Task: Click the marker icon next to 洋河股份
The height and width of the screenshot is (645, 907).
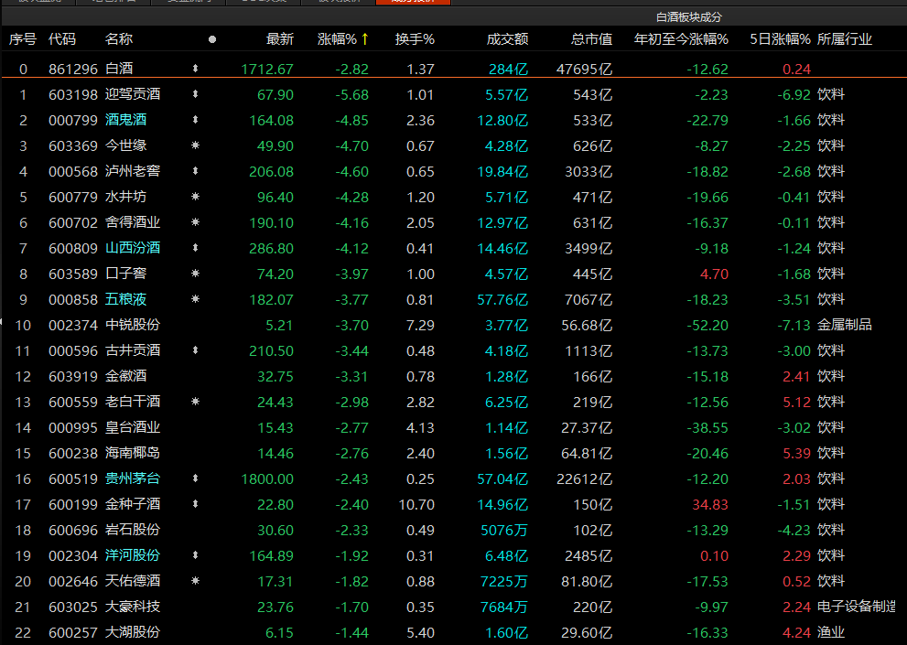Action: [196, 555]
